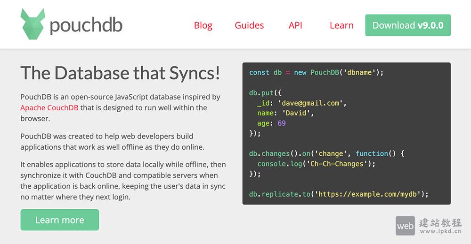Click the green PouchDB logo icon
The width and height of the screenshot is (471, 244).
pyautogui.click(x=33, y=24)
